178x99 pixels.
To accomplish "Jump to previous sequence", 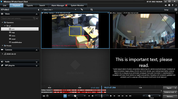I will 122,96.
